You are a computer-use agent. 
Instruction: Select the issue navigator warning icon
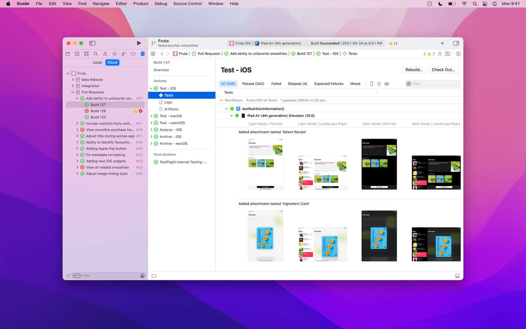click(x=105, y=54)
